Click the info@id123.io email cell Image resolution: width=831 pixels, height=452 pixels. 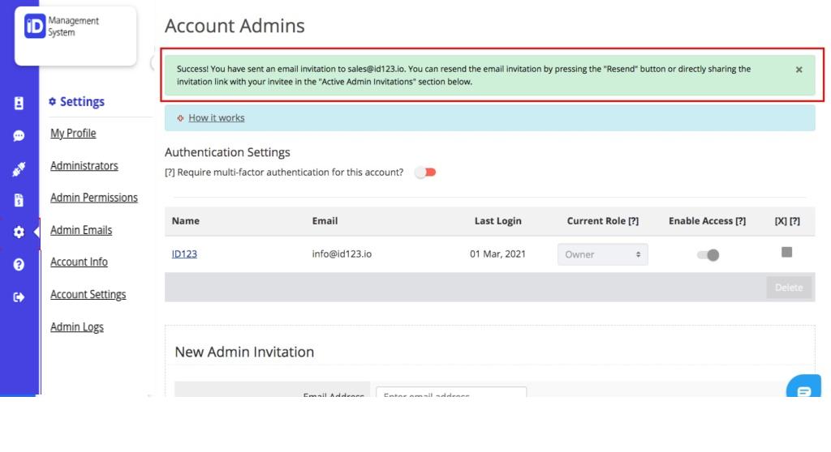pyautogui.click(x=342, y=254)
